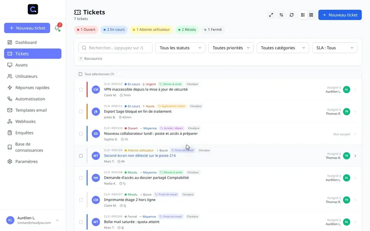This screenshot has height=231, width=370.
Task: Open Demande d'accès ticket via its chevron
Action: 355,178
